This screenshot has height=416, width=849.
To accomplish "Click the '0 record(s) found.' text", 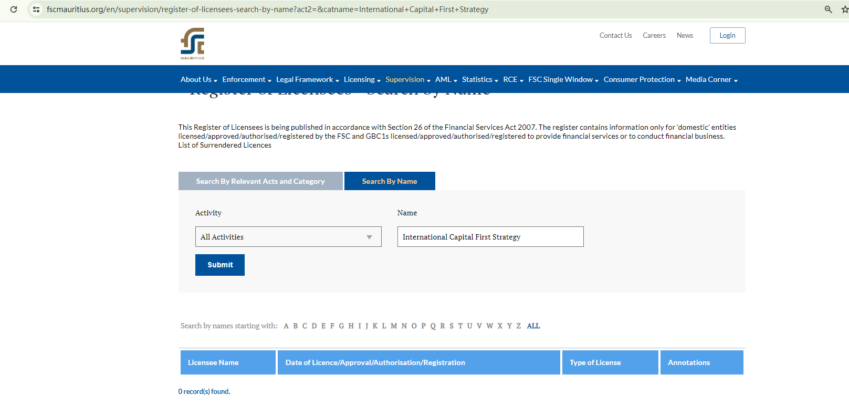I will pyautogui.click(x=204, y=391).
